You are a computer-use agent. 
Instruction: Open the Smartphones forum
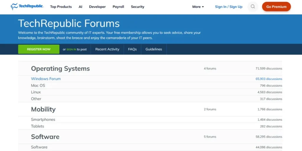coord(43,120)
